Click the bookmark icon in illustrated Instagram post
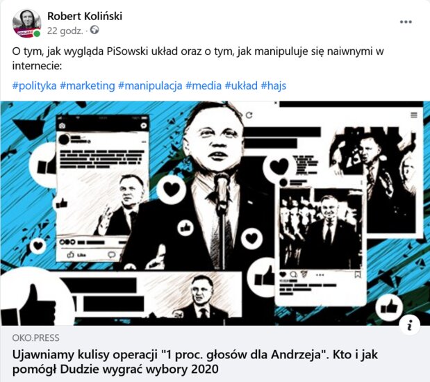The height and width of the screenshot is (382, 430). (358, 274)
